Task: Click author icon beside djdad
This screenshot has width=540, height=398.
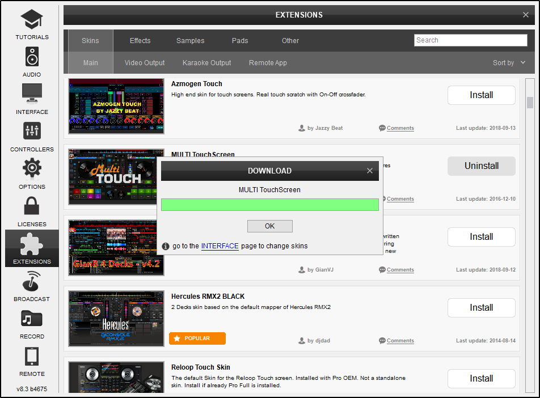Action: (302, 341)
